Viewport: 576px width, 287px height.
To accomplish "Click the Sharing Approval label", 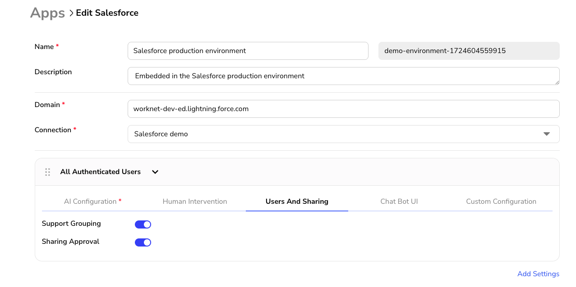I will click(x=70, y=242).
